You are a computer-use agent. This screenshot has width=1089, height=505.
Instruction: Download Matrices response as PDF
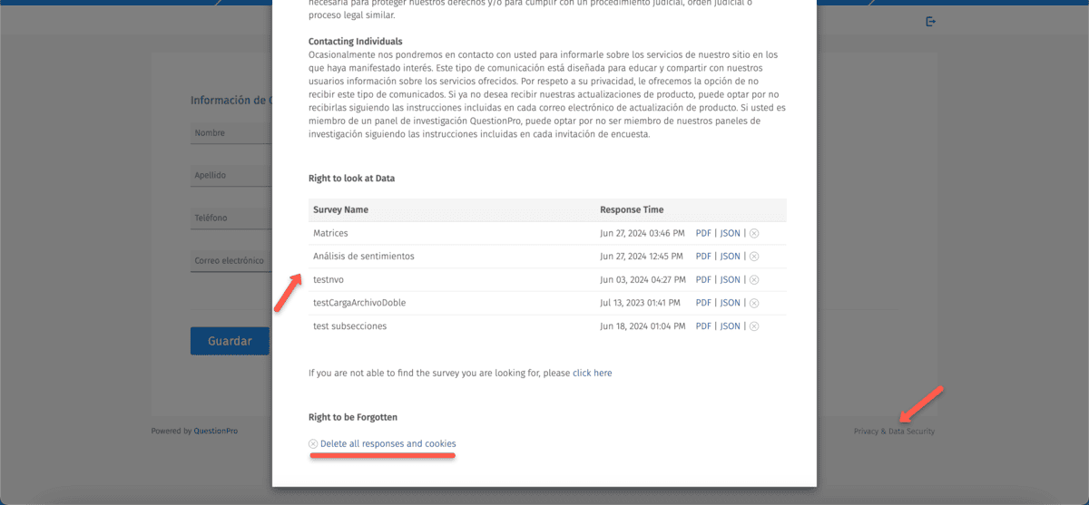[x=703, y=233]
